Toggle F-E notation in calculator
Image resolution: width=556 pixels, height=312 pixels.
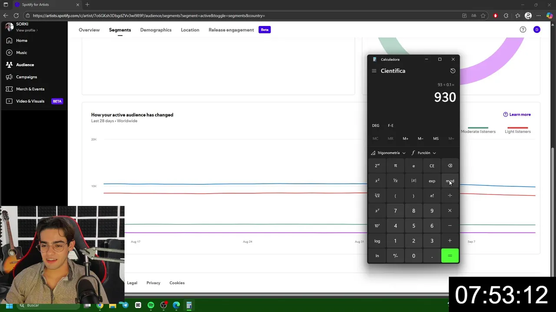[391, 126]
